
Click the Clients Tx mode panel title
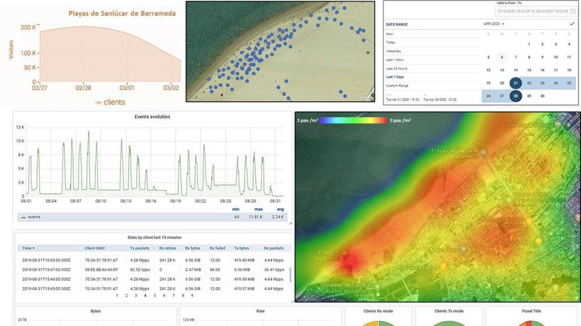tap(449, 311)
